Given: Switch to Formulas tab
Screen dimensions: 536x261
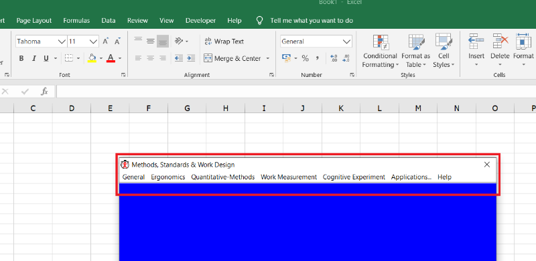Looking at the screenshot, I should click(76, 21).
